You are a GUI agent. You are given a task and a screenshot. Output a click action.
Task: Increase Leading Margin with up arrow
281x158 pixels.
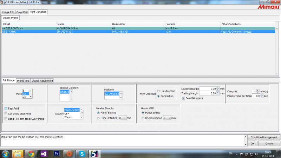pos(218,88)
